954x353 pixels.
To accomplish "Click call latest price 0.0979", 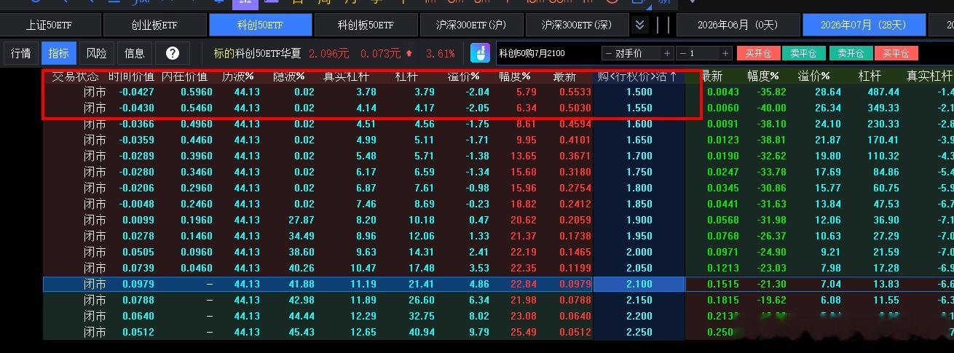I will [x=575, y=284].
